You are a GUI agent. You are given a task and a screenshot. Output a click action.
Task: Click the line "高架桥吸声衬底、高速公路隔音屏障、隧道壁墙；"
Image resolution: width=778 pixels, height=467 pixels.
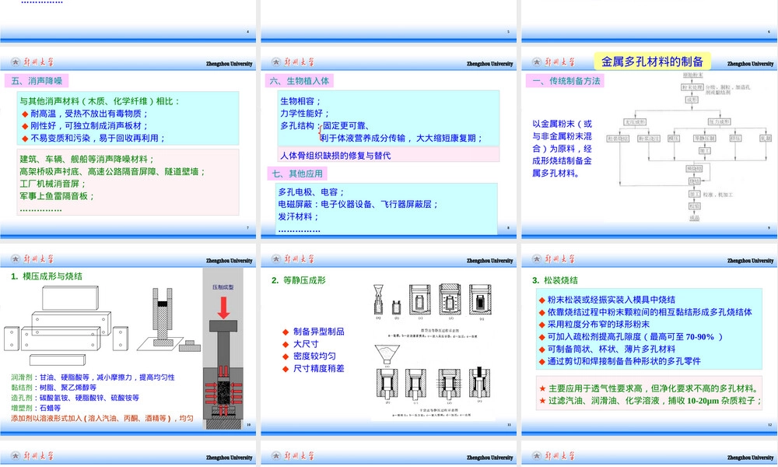[x=113, y=172]
